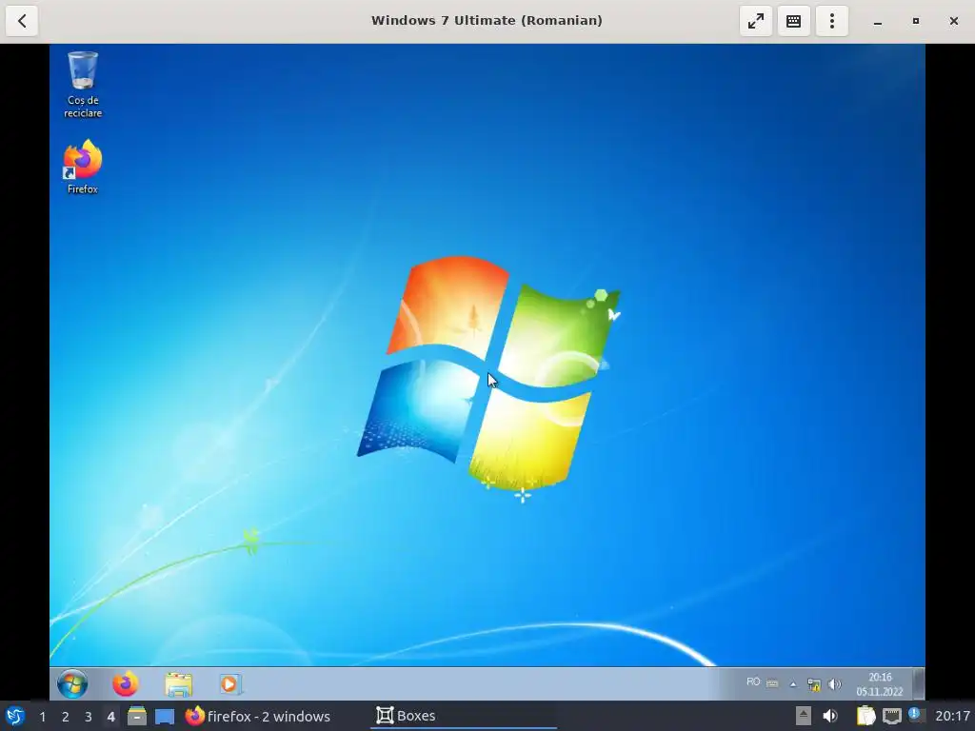
Task: Click the on-screen keyboard tray icon
Action: coord(772,683)
